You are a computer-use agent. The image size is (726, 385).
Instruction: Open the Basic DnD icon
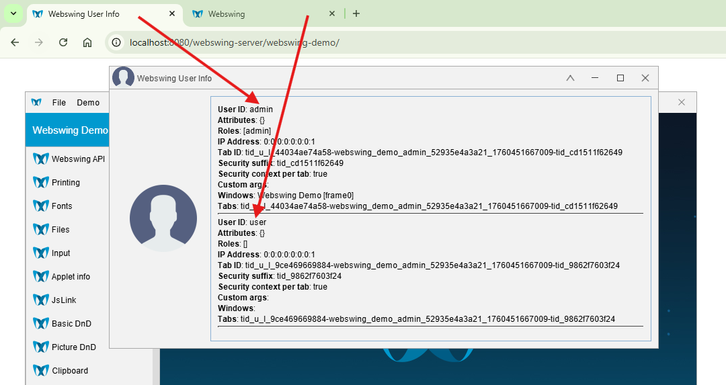click(x=41, y=324)
